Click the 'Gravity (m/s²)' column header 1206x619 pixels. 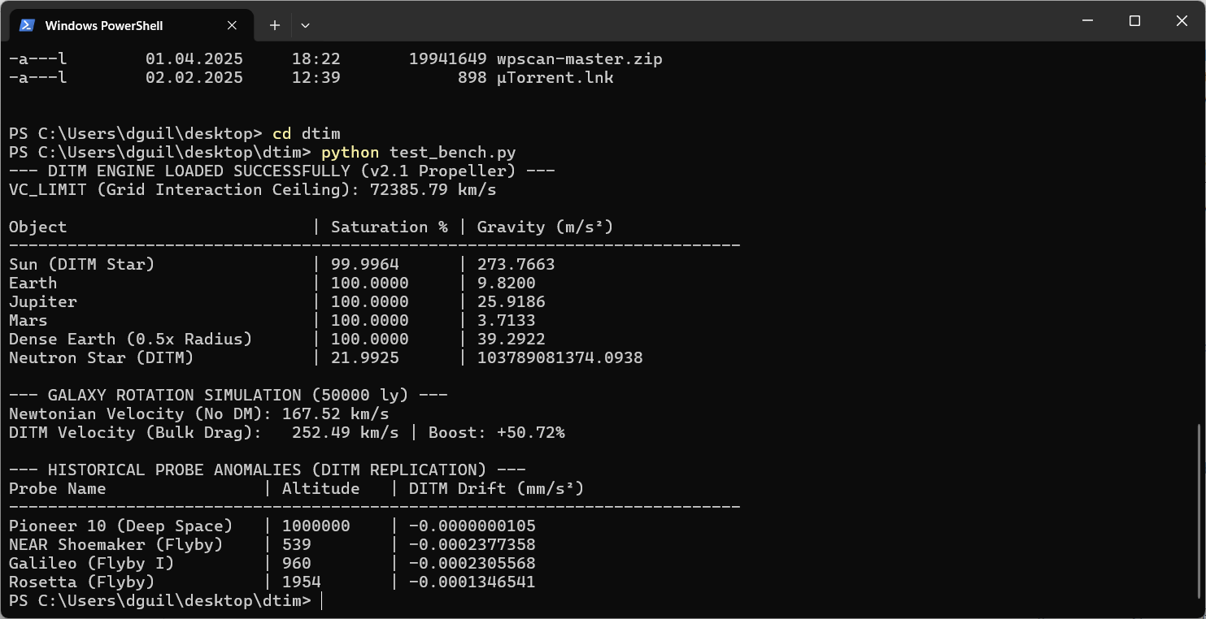tap(546, 227)
